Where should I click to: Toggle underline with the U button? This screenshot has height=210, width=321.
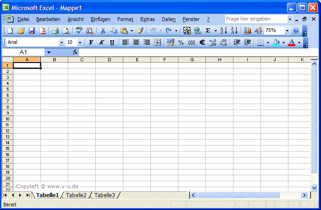[x=112, y=42]
